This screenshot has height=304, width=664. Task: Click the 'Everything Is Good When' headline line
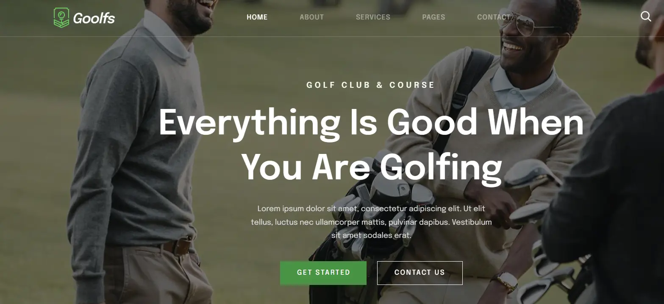click(371, 123)
